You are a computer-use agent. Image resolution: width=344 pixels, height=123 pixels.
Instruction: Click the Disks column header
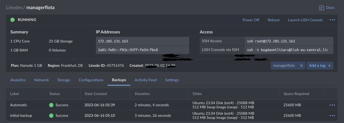[x=197, y=94]
